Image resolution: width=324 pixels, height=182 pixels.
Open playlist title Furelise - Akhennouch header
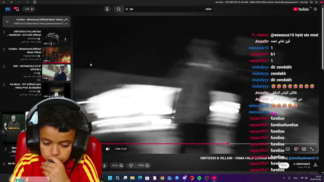pyautogui.click(x=42, y=19)
